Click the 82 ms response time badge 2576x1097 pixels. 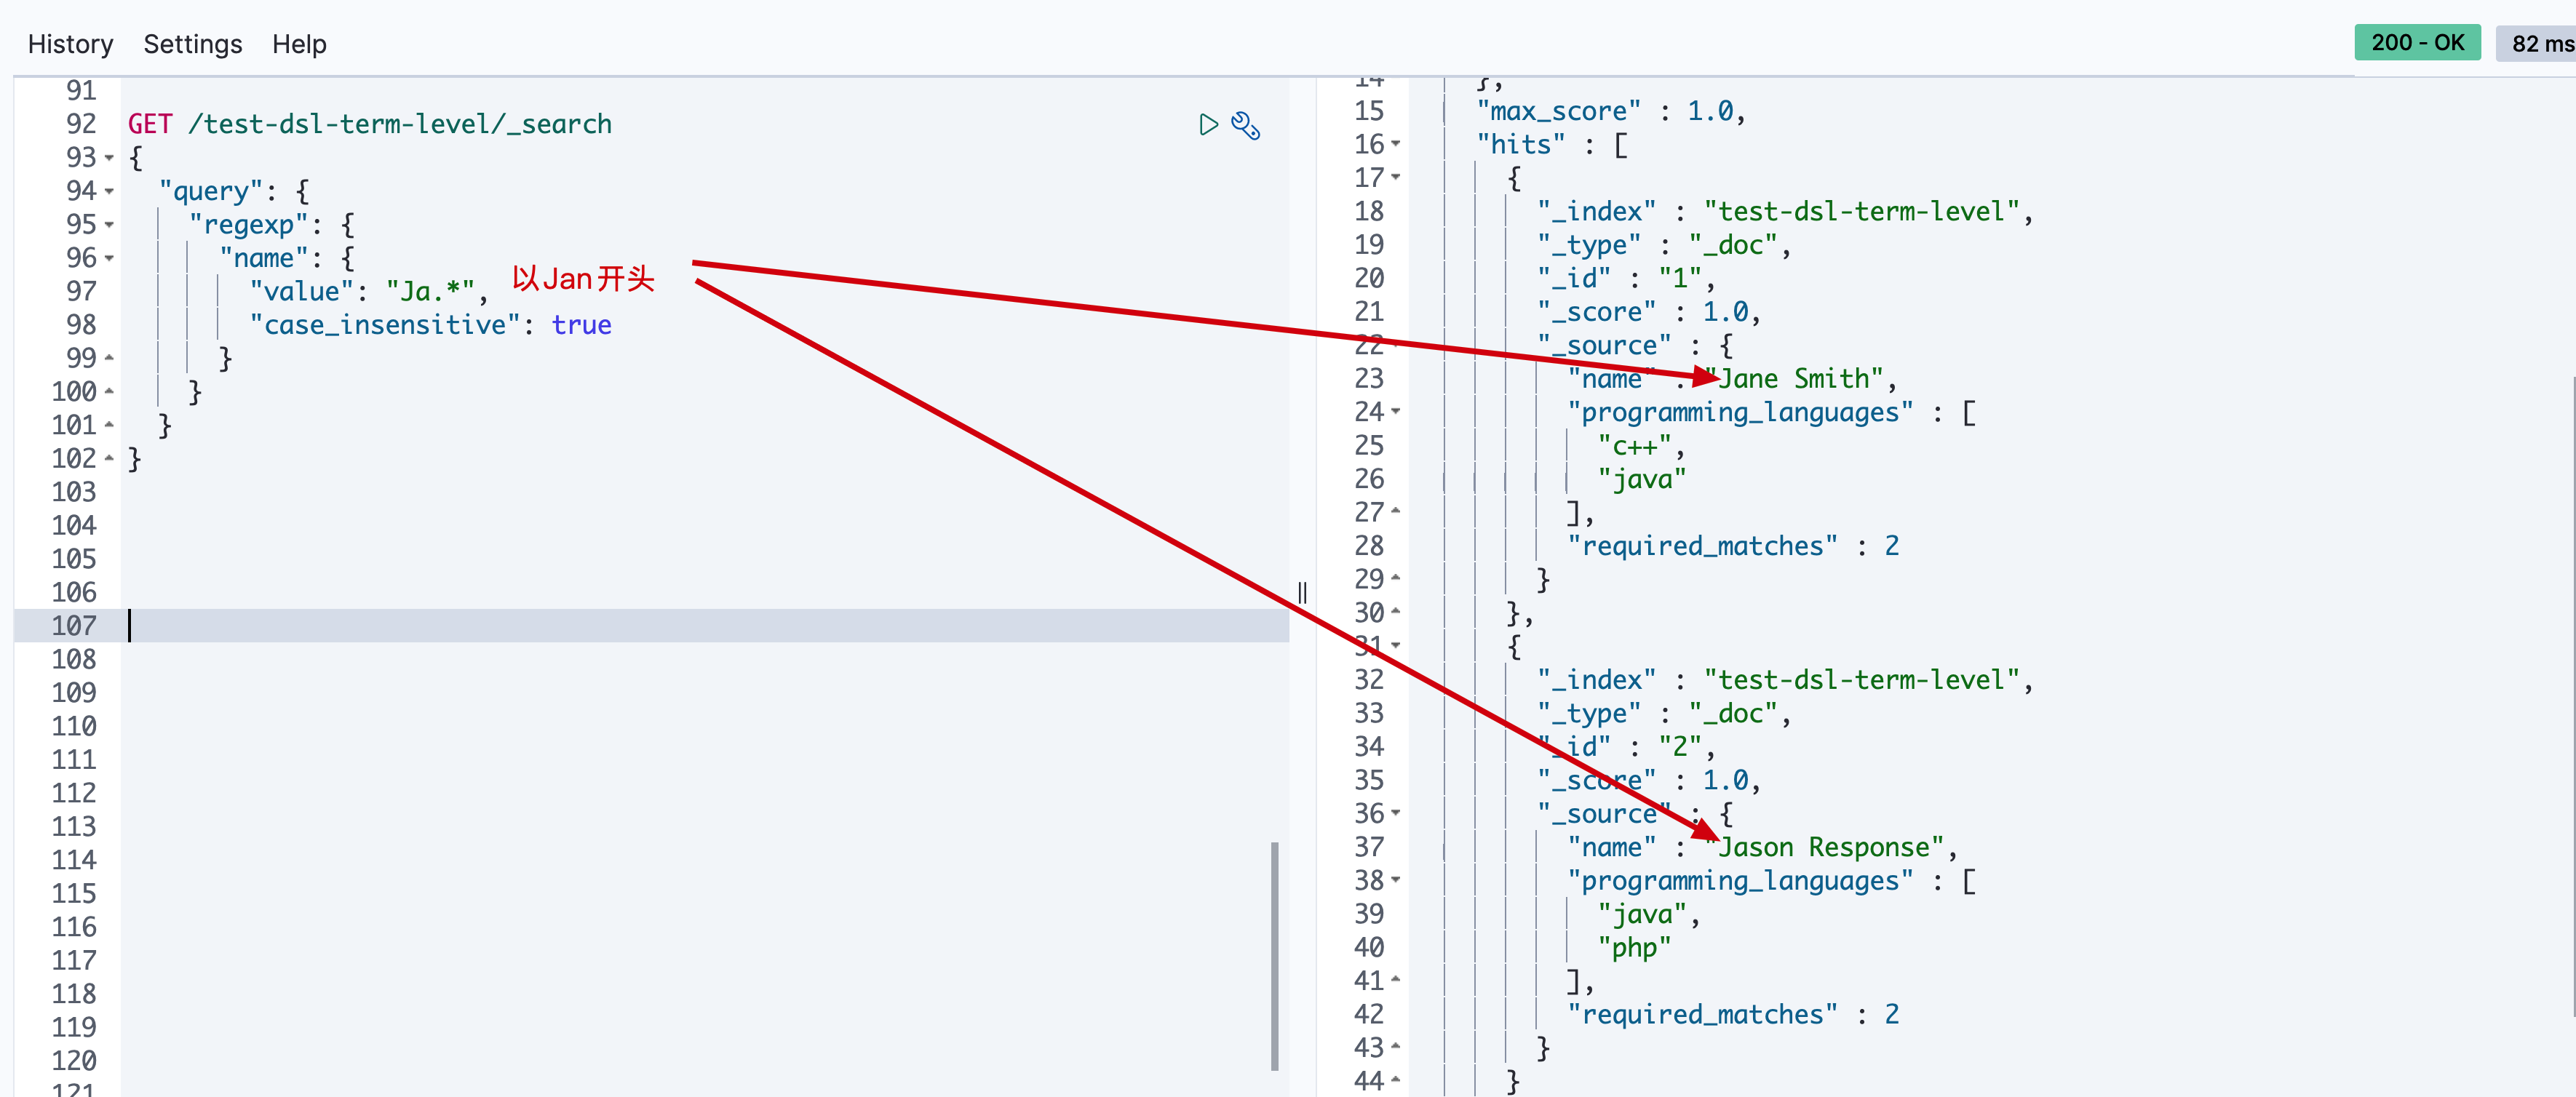(x=2540, y=44)
